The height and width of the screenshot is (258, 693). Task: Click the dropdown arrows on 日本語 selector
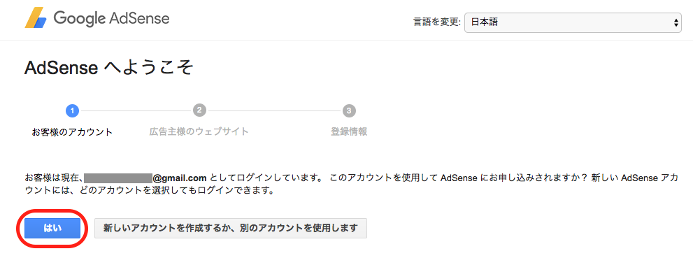676,22
